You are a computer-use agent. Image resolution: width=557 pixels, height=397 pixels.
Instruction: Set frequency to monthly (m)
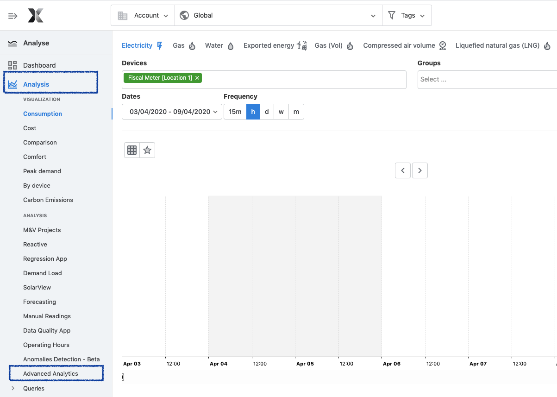point(296,112)
